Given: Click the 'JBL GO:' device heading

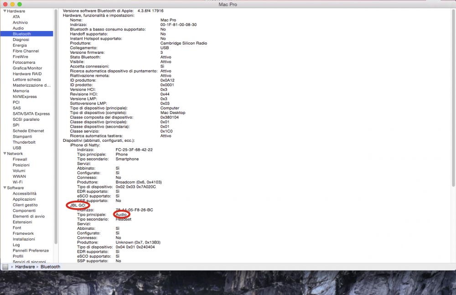Looking at the screenshot, I should click(78, 205).
